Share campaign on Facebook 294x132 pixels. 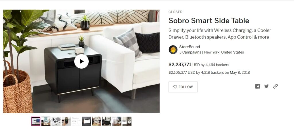258,86
